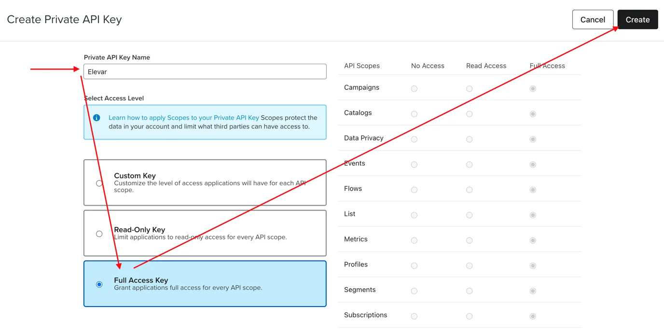The image size is (664, 335).
Task: Set Profiles scope to Full Access
Action: tap(533, 265)
